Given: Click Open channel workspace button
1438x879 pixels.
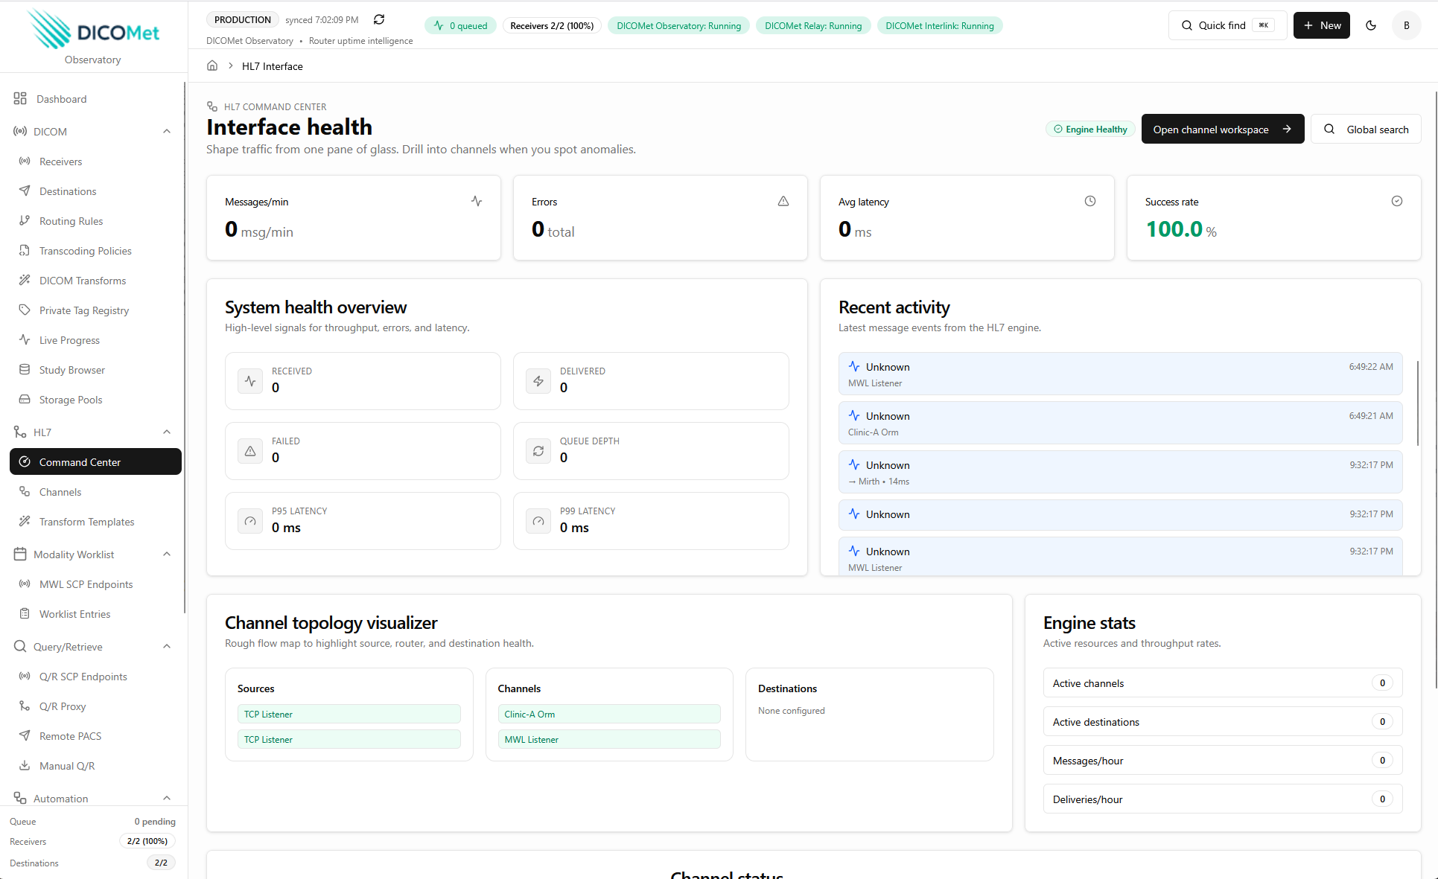Looking at the screenshot, I should point(1222,130).
